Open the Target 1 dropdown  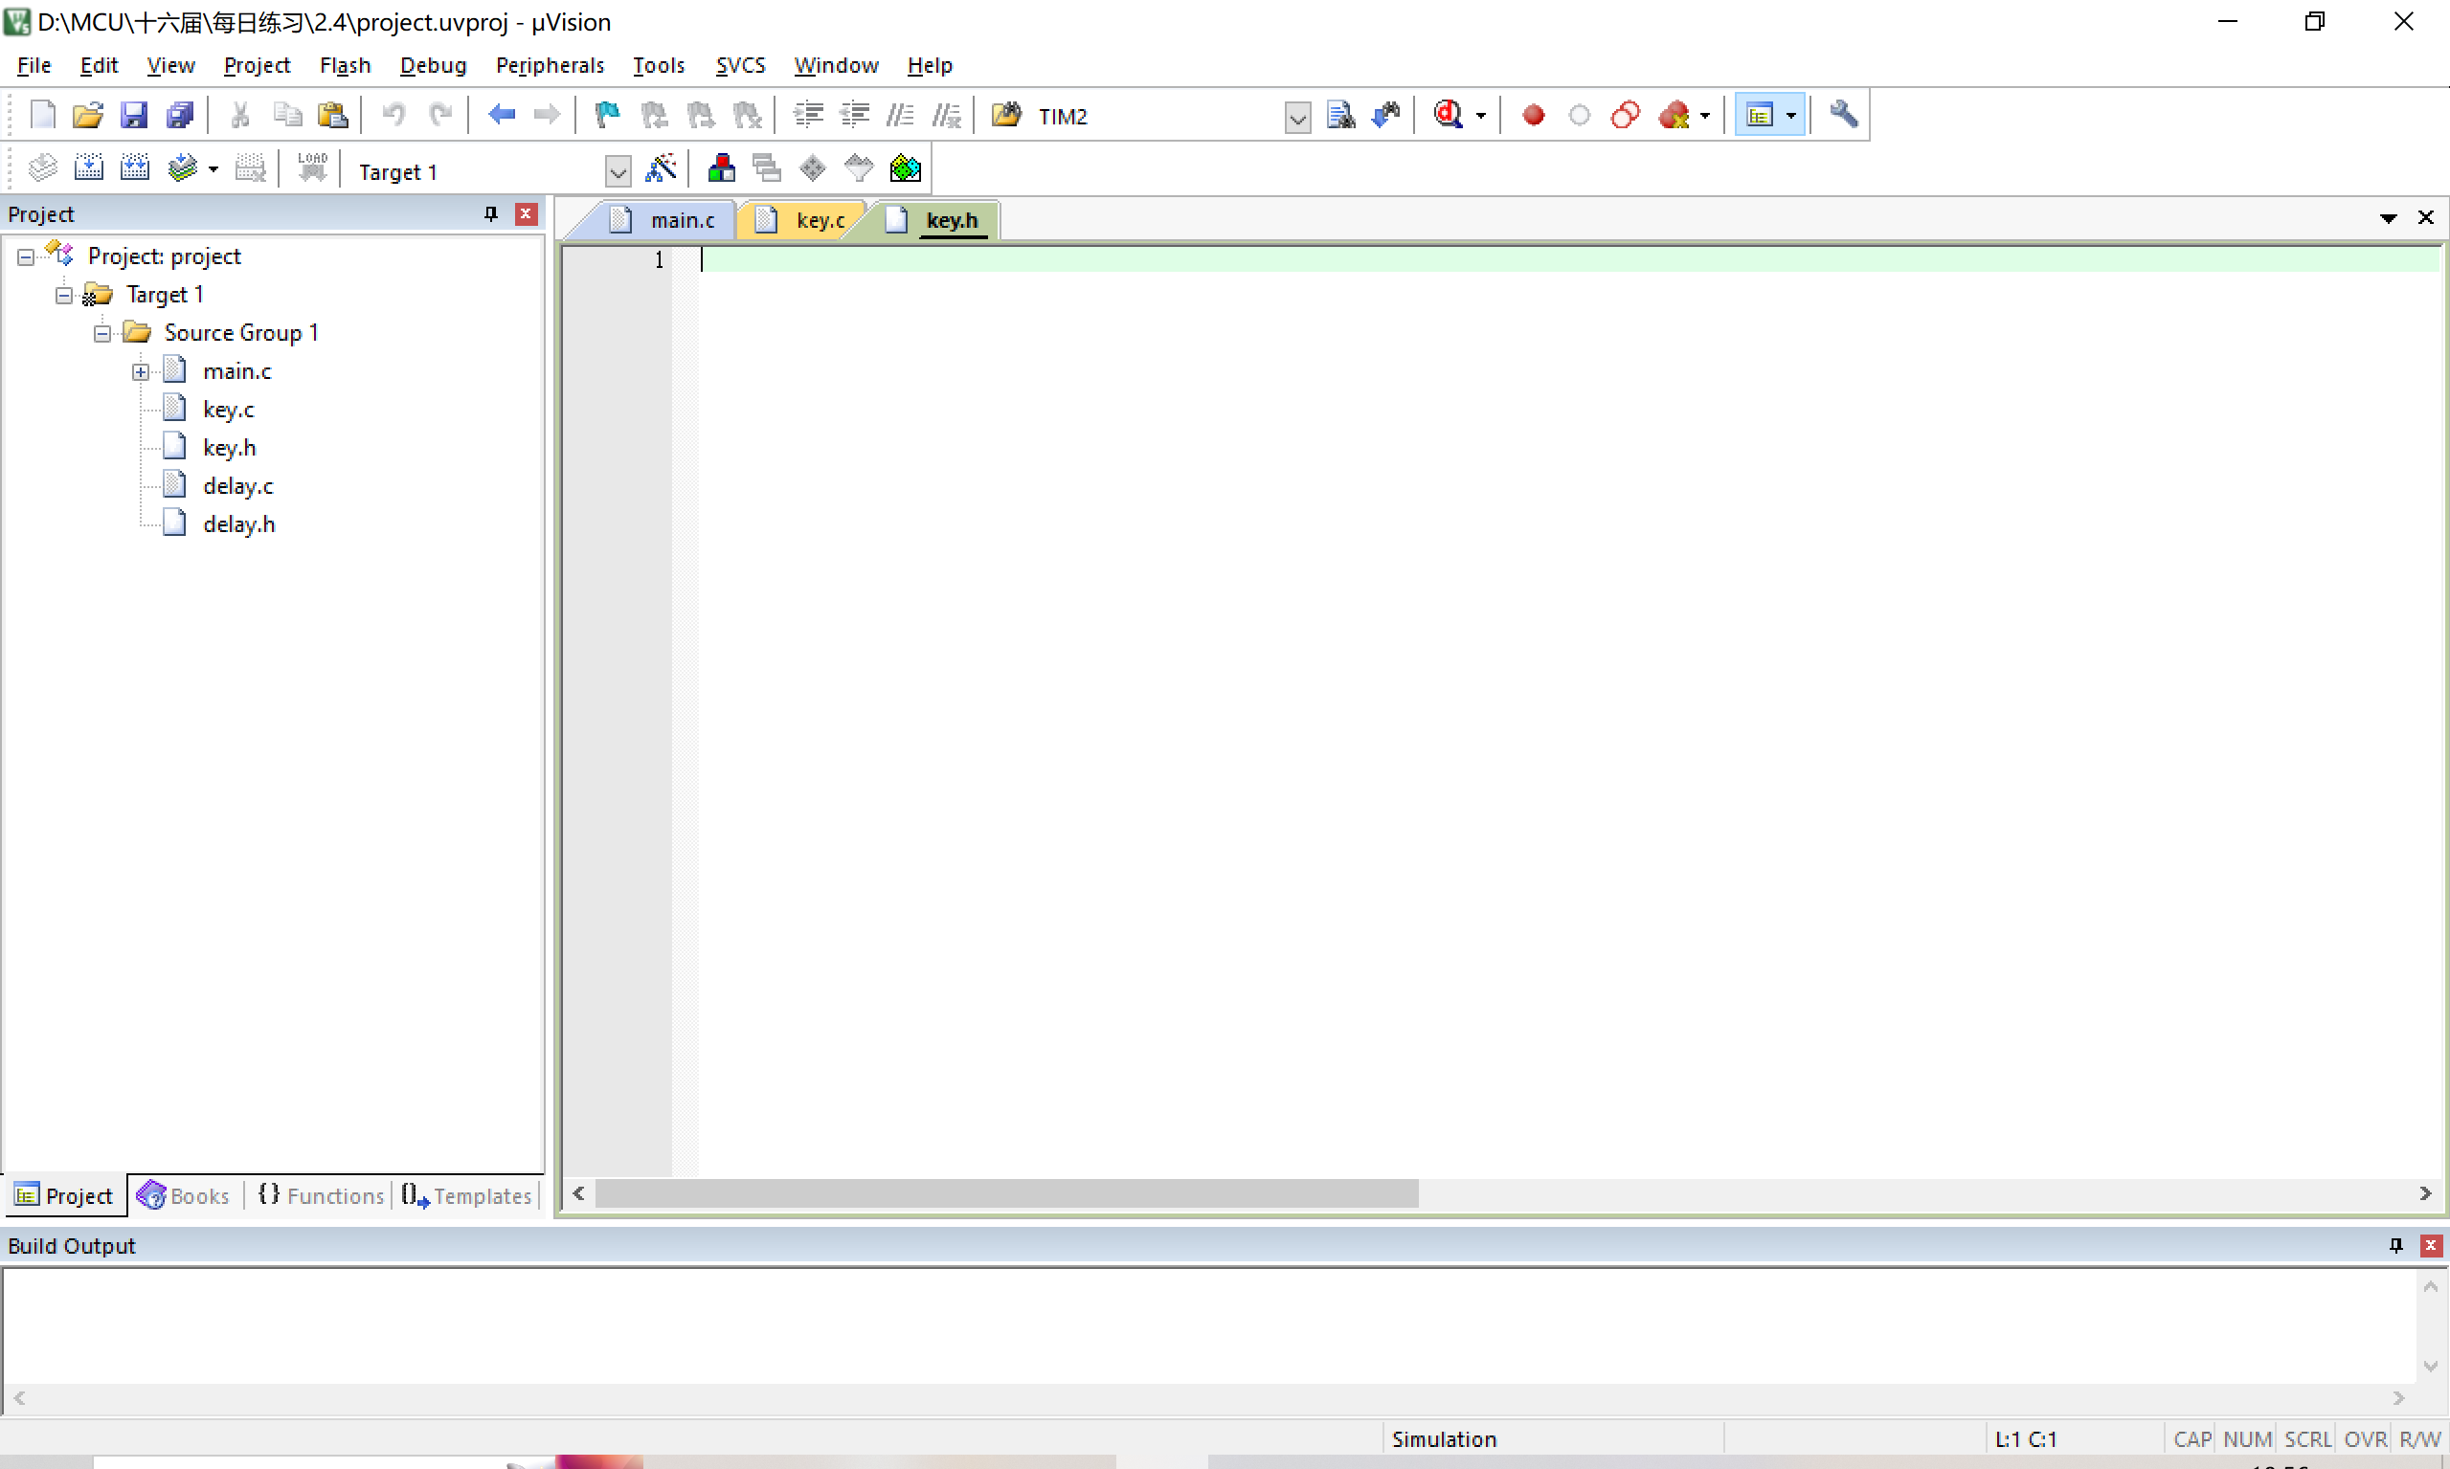[x=617, y=171]
